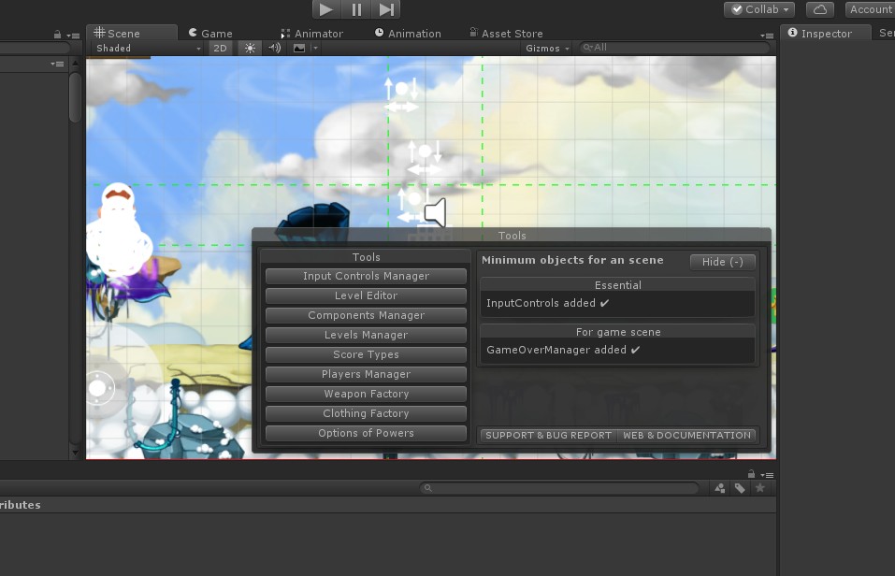The width and height of the screenshot is (895, 576).
Task: Advance one frame with the Step button
Action: (x=386, y=9)
